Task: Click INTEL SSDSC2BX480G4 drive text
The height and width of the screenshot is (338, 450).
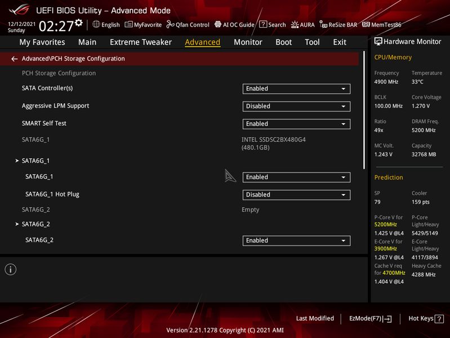Action: coord(274,143)
